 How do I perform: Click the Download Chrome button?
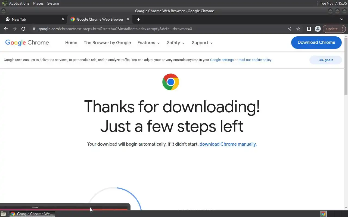[x=316, y=42]
